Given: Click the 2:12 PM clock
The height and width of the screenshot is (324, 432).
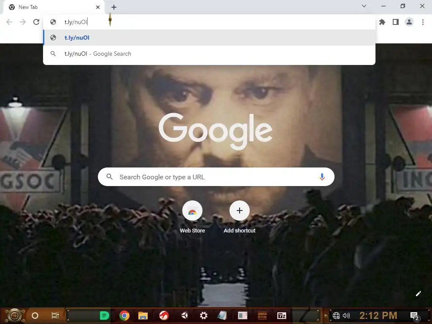Looking at the screenshot, I should [378, 316].
